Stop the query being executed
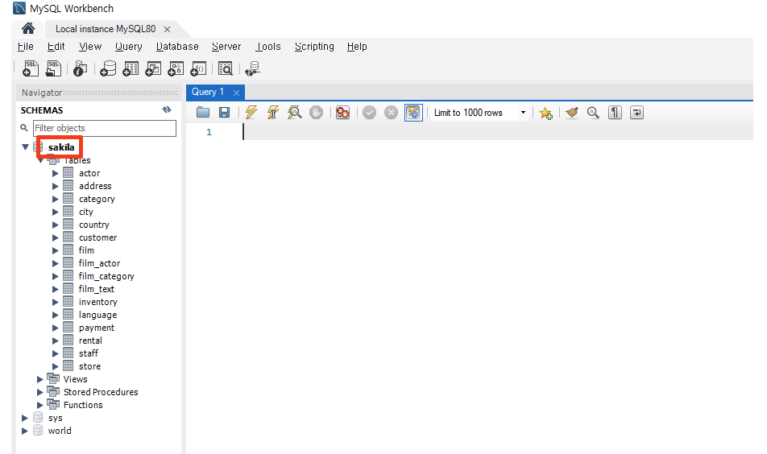The height and width of the screenshot is (454, 767). [x=316, y=113]
